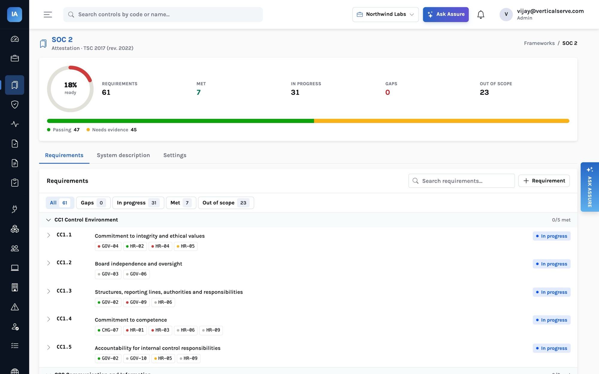
Task: Open the task list icon in sidebar
Action: pos(15,346)
